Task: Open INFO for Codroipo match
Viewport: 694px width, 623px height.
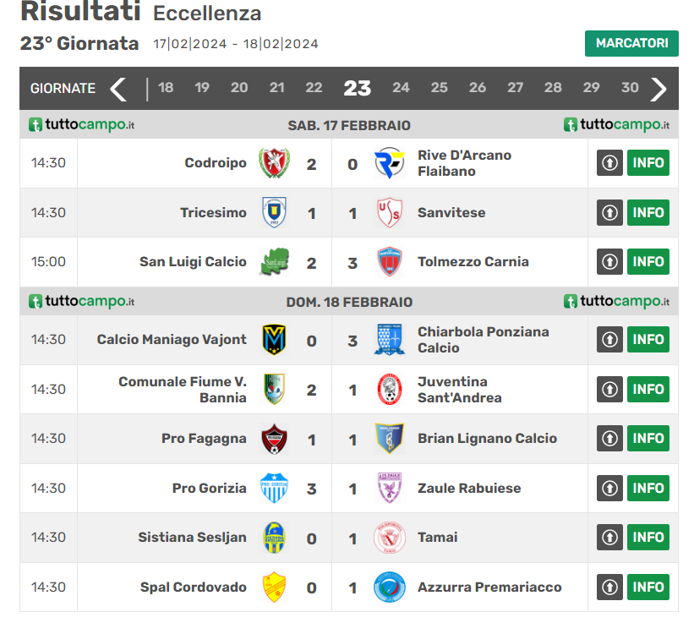Action: pyautogui.click(x=648, y=163)
